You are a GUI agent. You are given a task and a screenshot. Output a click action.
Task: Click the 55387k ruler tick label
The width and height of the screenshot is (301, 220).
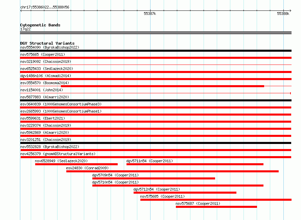coord(150,14)
